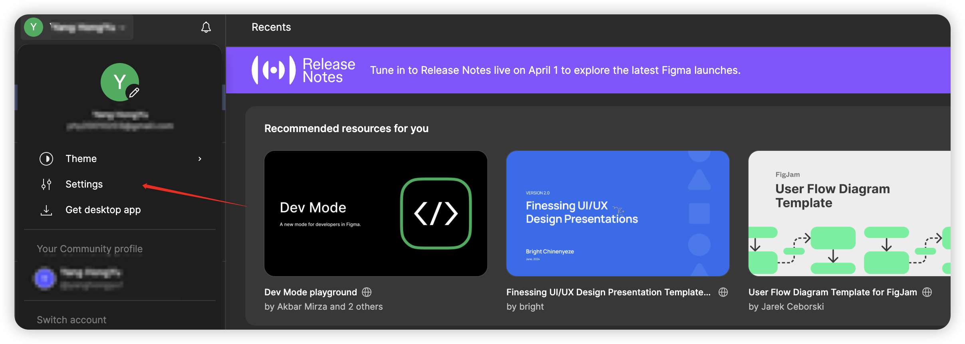Screen dimensions: 965x344
Task: Click globe icon next to User Flow Diagram
Action: click(x=927, y=292)
